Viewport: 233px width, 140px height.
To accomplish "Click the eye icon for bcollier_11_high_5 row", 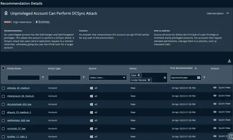I will click(215, 136).
